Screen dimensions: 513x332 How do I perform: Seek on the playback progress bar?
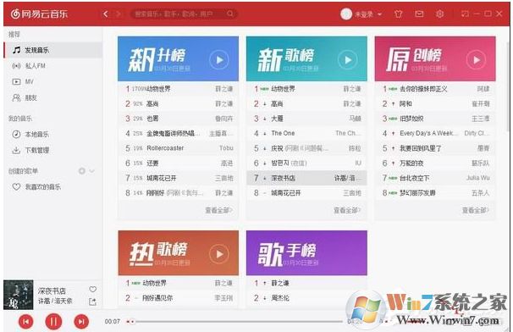point(234,322)
